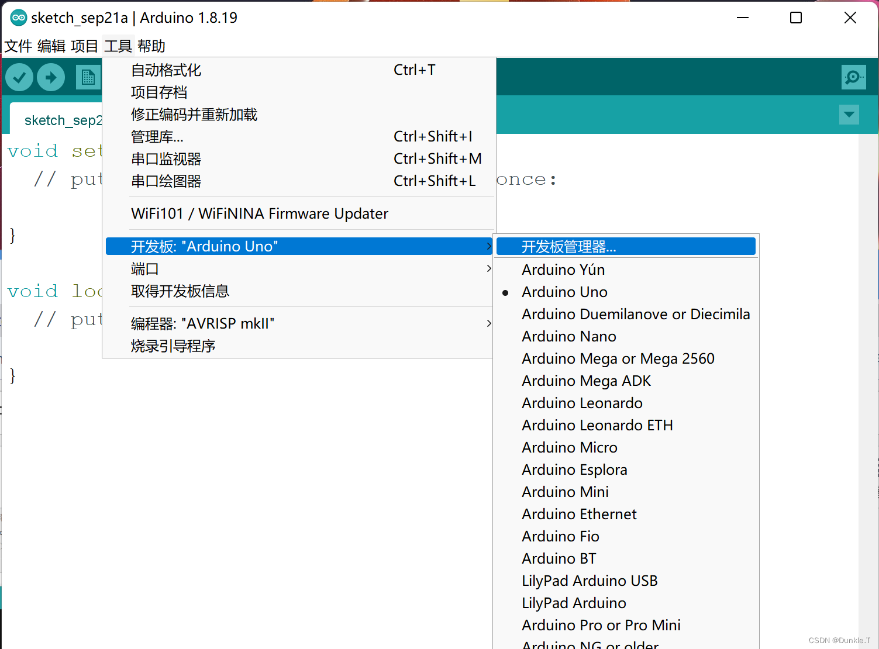This screenshot has height=649, width=879.
Task: Select the LilyPad Arduino USB board
Action: [x=626, y=581]
